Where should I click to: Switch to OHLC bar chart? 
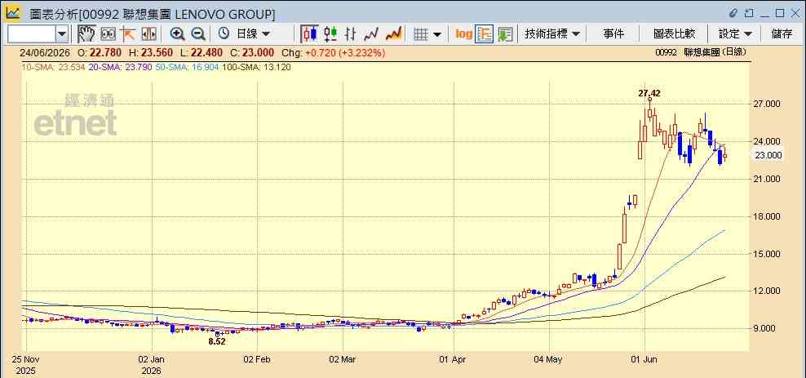point(351,34)
